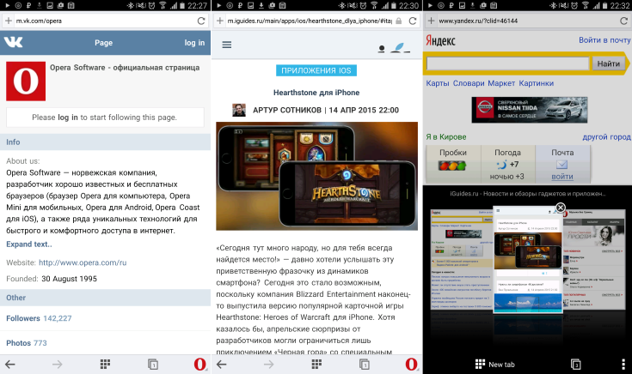Open the Картинки tab on Yandex
Viewport: 632px width, 374px height.
537,83
